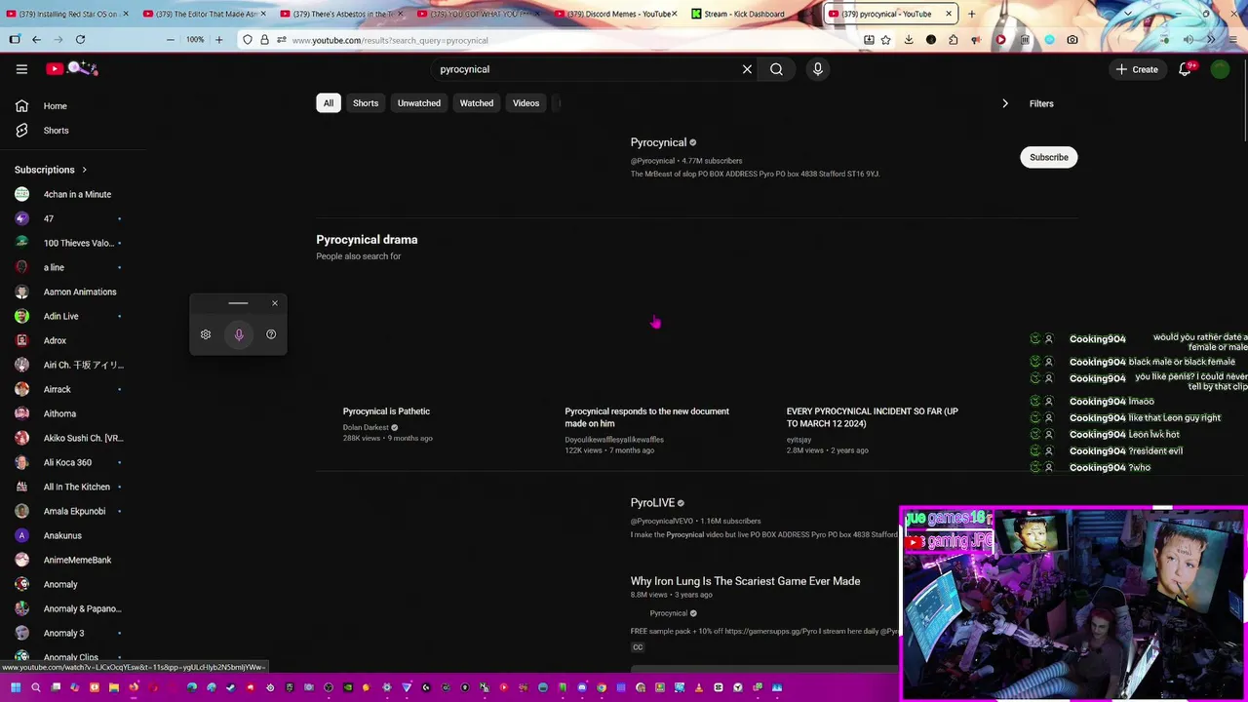Screen dimensions: 1248x702
Task: Open the EVERY PYROCYNICAL INCIDENT SO FAR video
Action: 873,417
